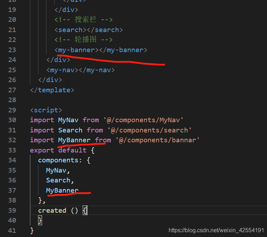Click the 'from' keyword on line 31
Viewport: 267px width, 237px height.
(95, 130)
